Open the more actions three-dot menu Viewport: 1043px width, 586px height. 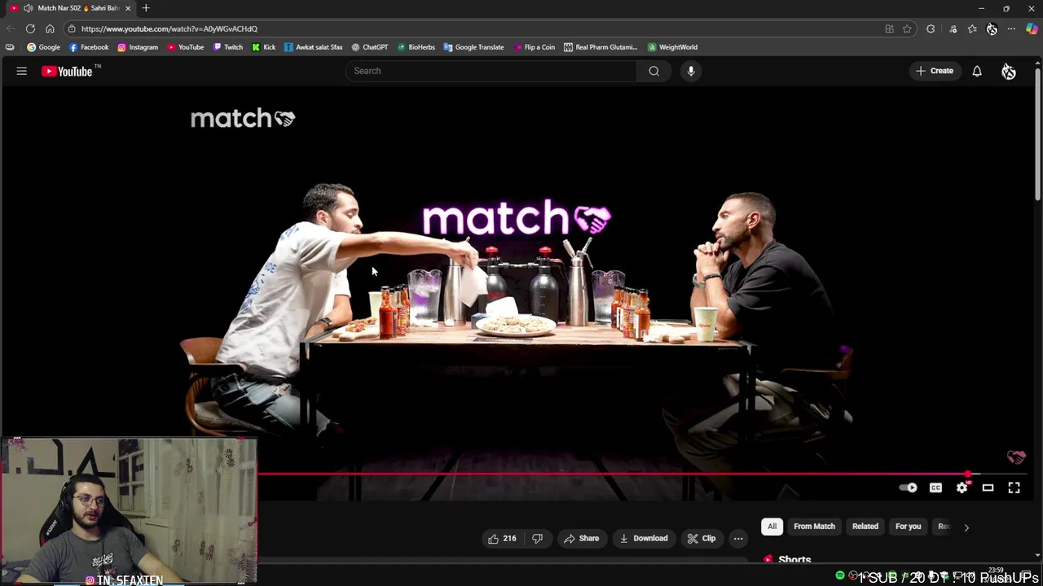pyautogui.click(x=738, y=538)
